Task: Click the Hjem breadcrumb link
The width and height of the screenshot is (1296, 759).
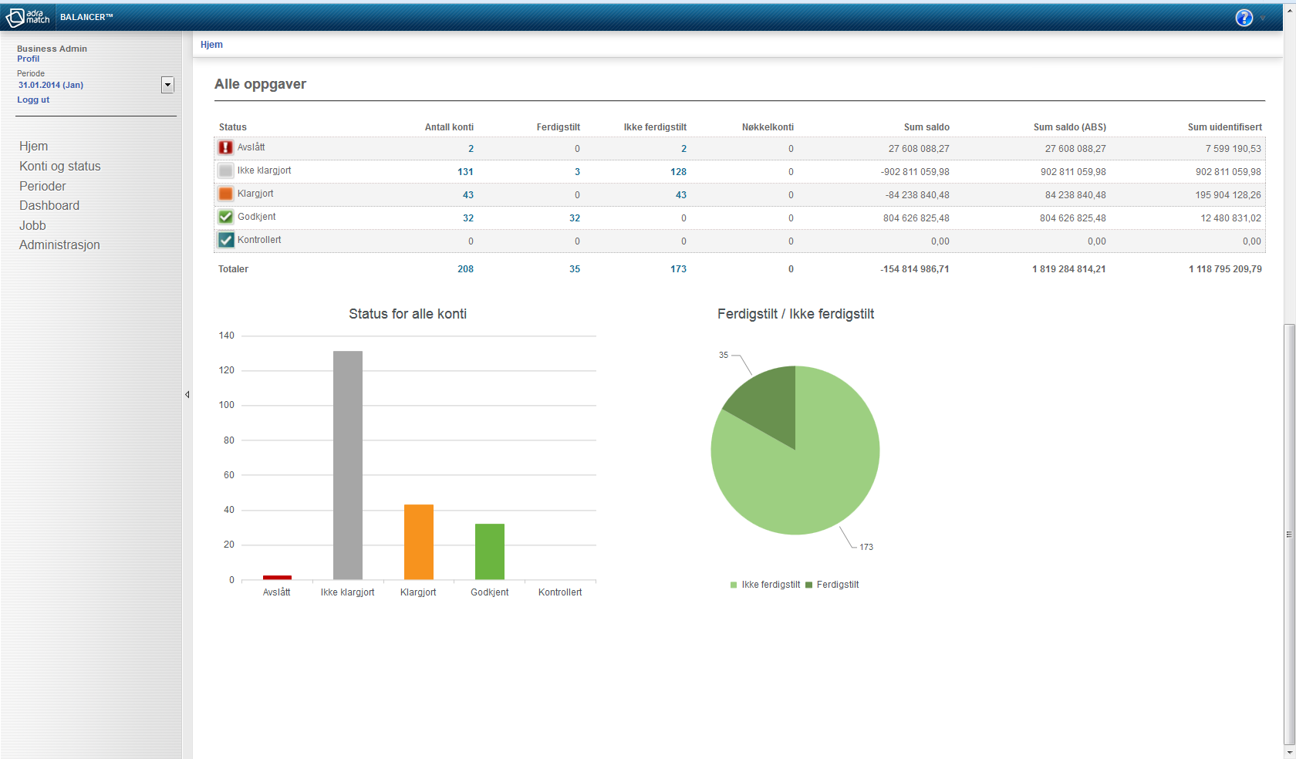Action: click(x=211, y=45)
